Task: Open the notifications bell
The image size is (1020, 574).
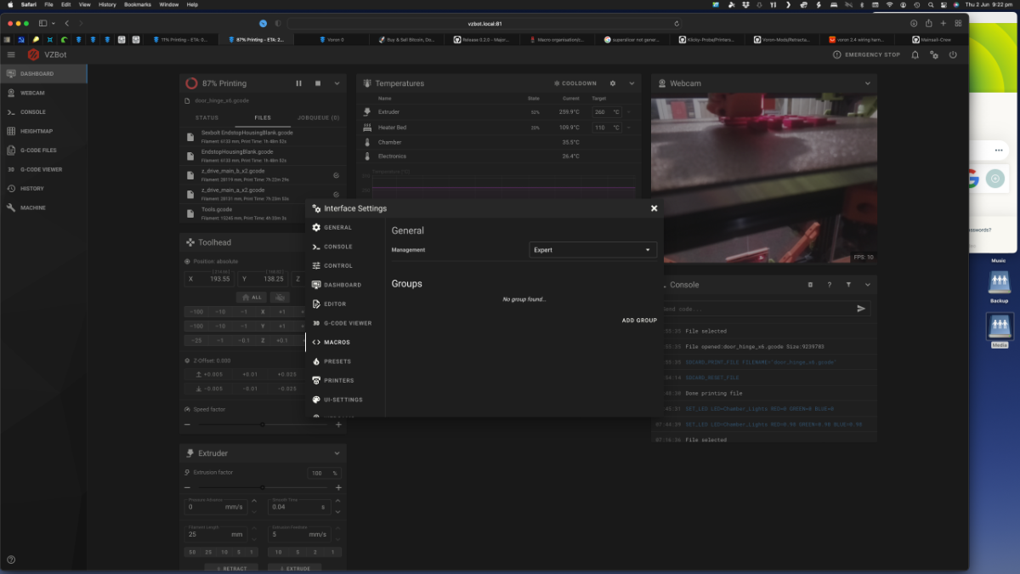Action: coord(915,54)
